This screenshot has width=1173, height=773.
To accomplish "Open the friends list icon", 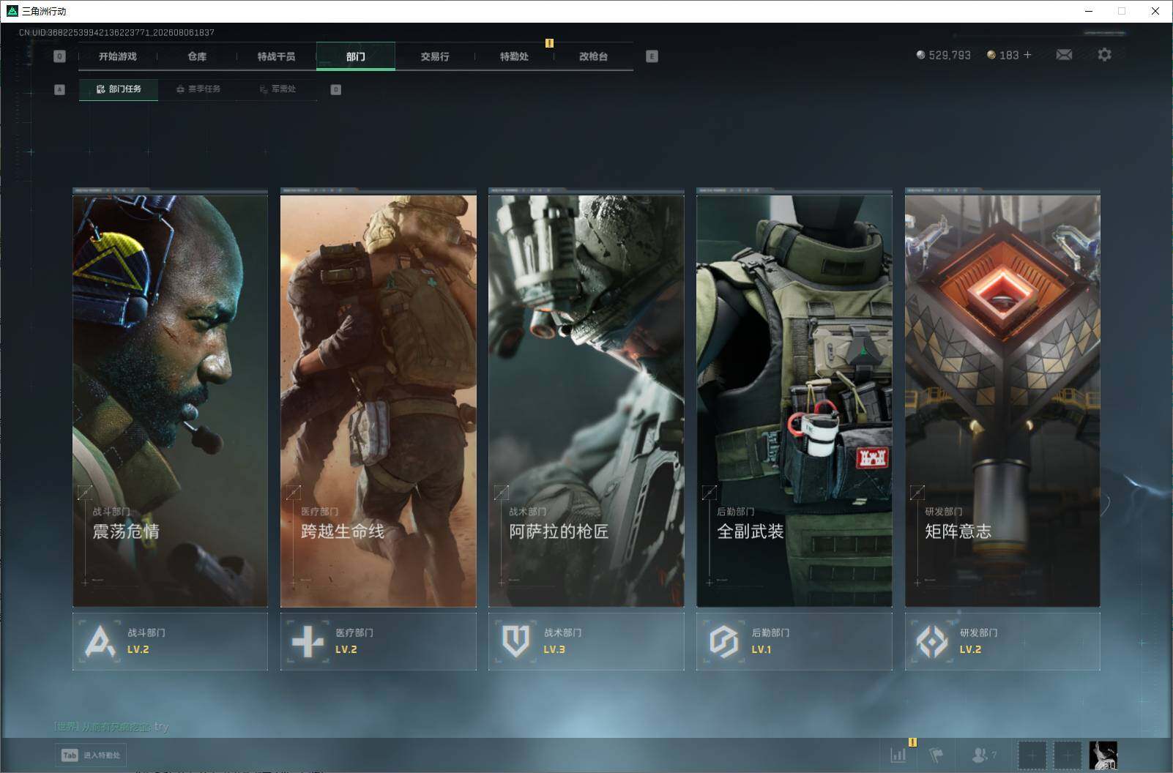I will [983, 755].
